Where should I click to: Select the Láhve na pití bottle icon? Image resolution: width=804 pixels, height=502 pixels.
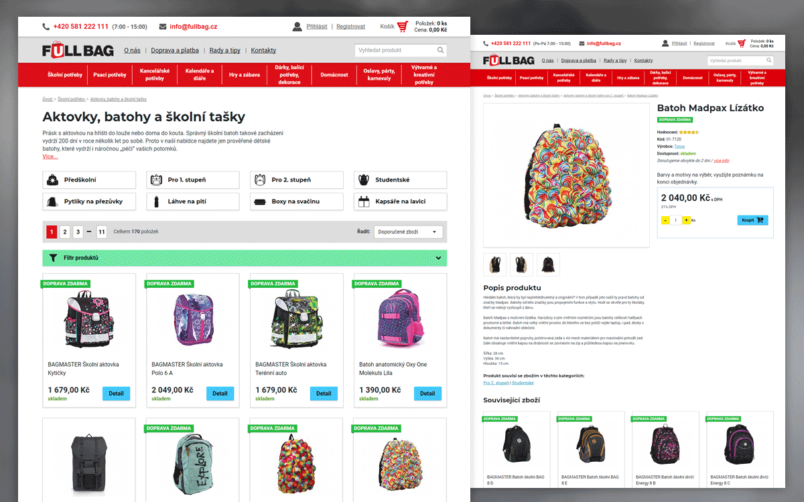[x=156, y=201]
